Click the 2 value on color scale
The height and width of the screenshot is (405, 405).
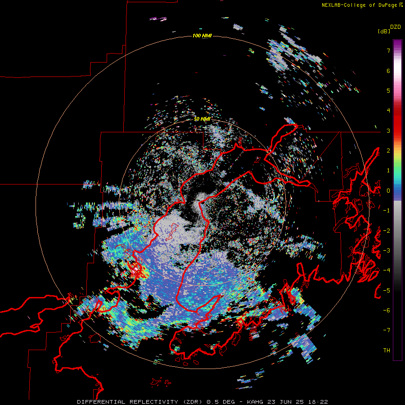click(388, 151)
